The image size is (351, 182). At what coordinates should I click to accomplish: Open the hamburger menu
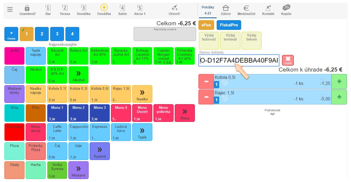click(x=10, y=10)
